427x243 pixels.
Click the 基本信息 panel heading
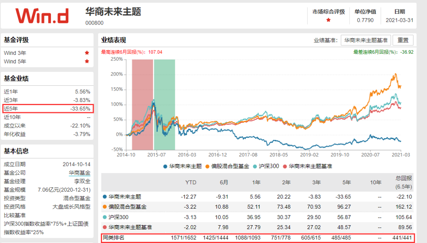pos(16,151)
